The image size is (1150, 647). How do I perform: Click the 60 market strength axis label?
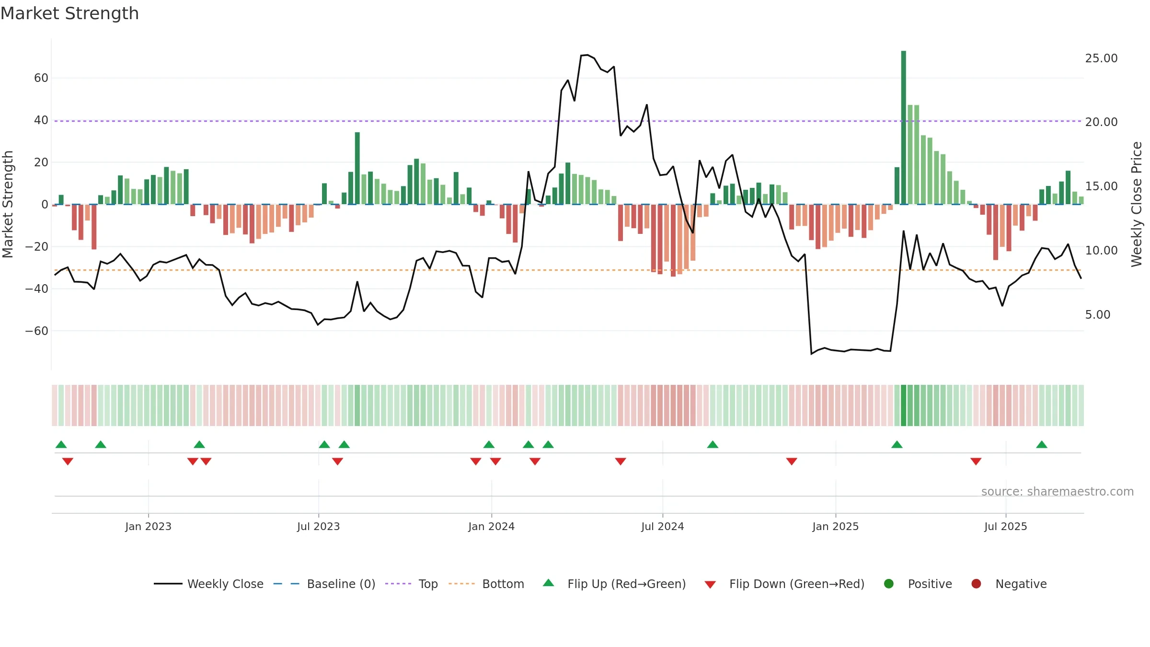pos(41,78)
